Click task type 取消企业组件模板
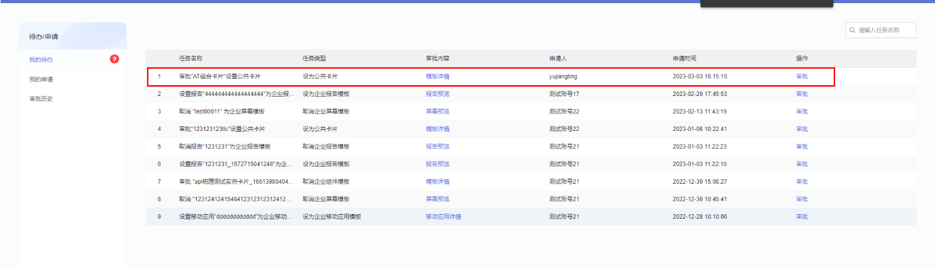 coord(326,182)
